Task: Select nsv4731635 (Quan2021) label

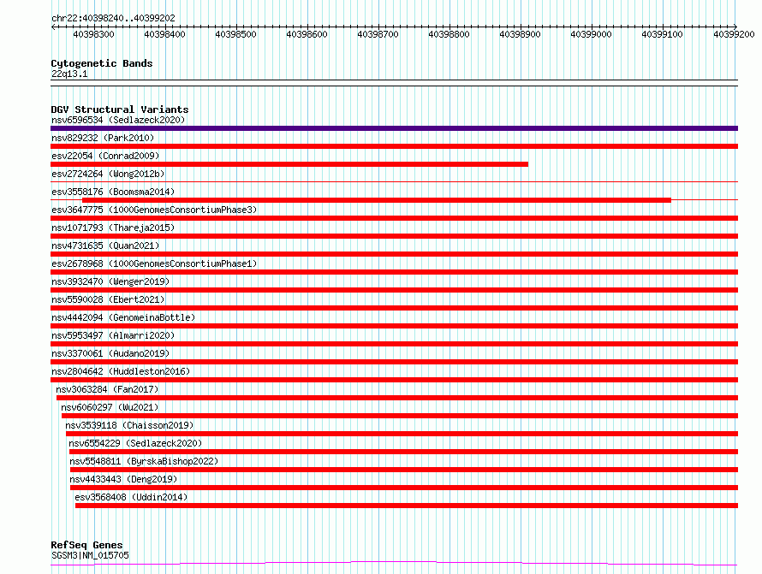Action: 105,246
